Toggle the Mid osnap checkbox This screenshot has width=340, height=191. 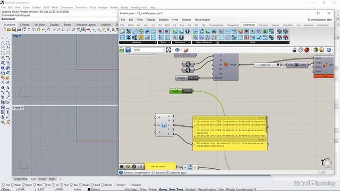click(x=35, y=185)
